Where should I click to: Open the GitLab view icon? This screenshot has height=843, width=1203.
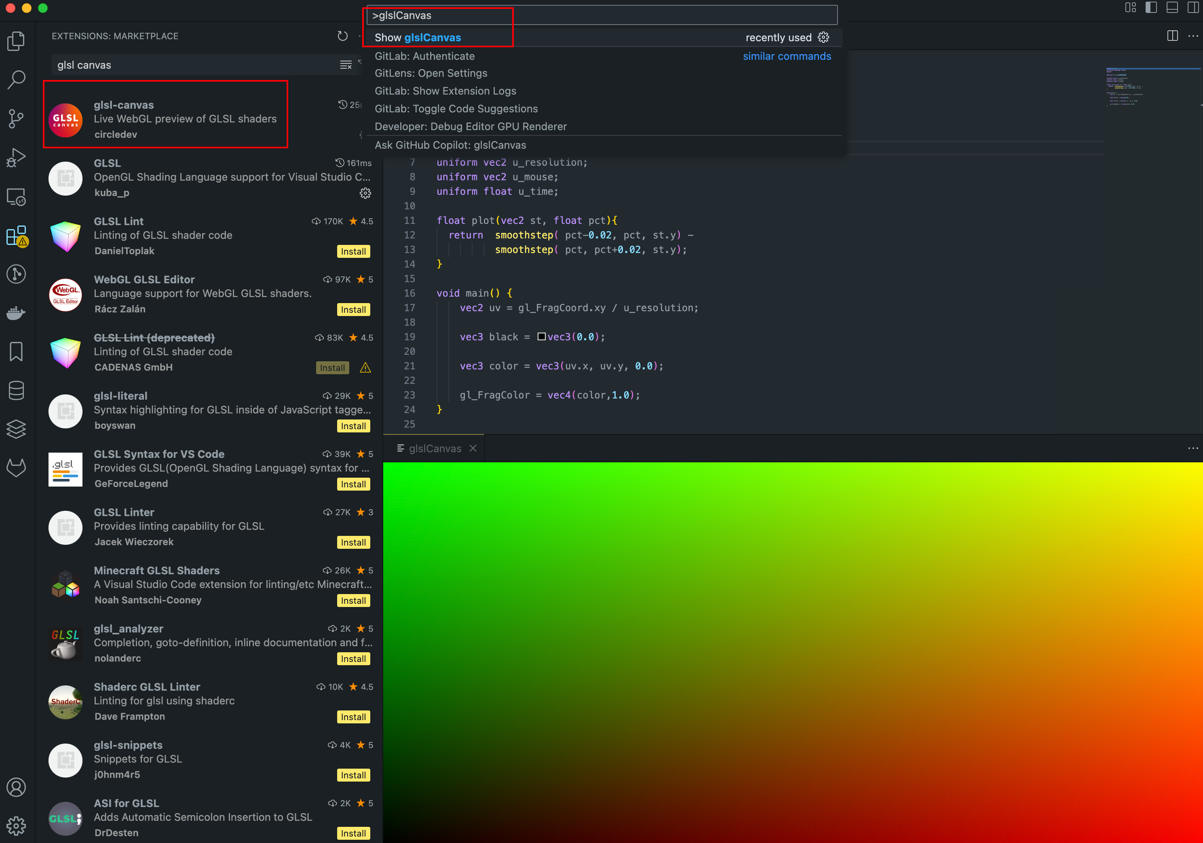click(x=16, y=468)
